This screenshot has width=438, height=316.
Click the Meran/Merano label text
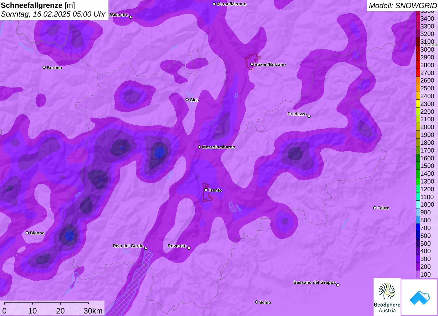[232, 4]
